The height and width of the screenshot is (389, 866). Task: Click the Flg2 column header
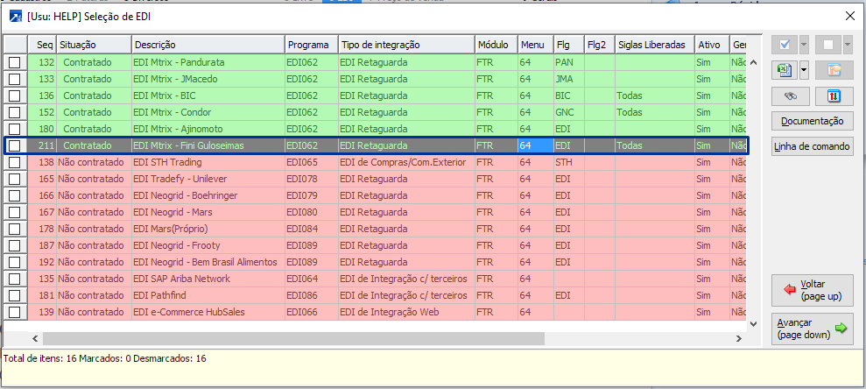(x=600, y=45)
